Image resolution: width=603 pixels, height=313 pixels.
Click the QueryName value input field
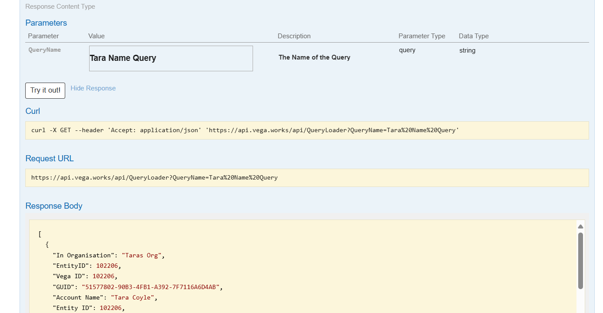click(171, 58)
